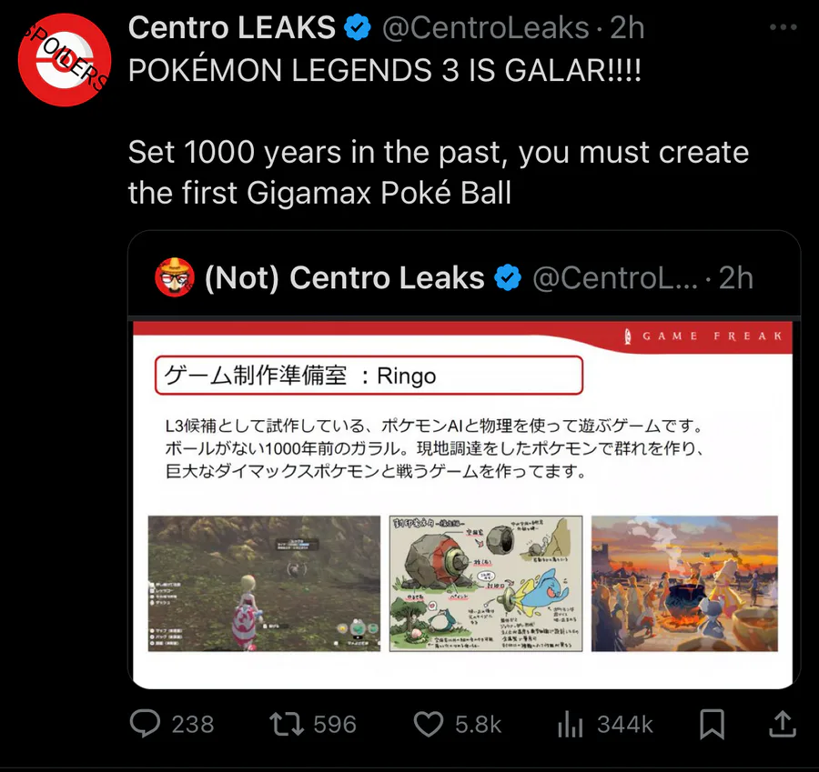Bookmark this tweet
Viewport: 819px width, 772px height.
click(712, 724)
